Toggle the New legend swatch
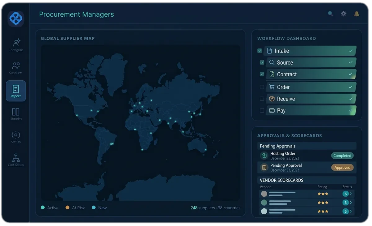 point(94,207)
